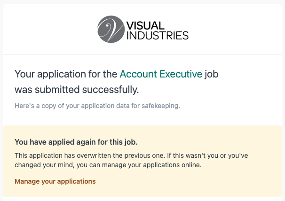285x201 pixels.
Task: Click the blank header area left of the logo
Action: tap(47, 29)
